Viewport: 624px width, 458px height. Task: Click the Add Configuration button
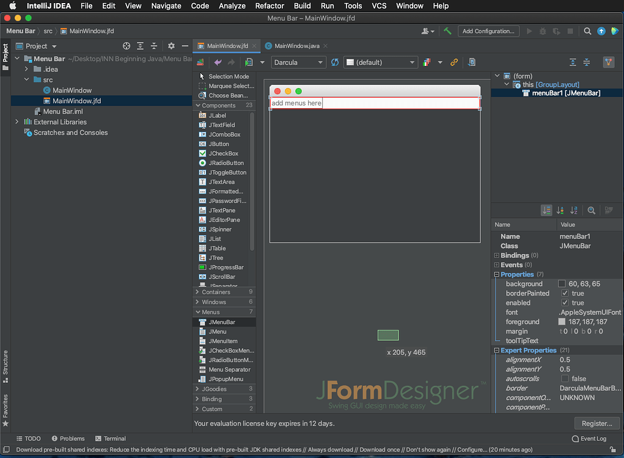488,31
